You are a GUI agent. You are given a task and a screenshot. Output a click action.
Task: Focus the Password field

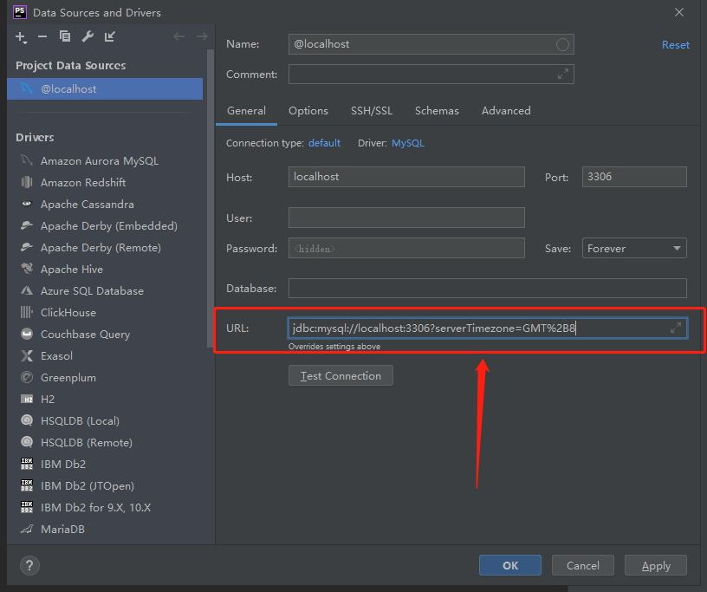[406, 248]
